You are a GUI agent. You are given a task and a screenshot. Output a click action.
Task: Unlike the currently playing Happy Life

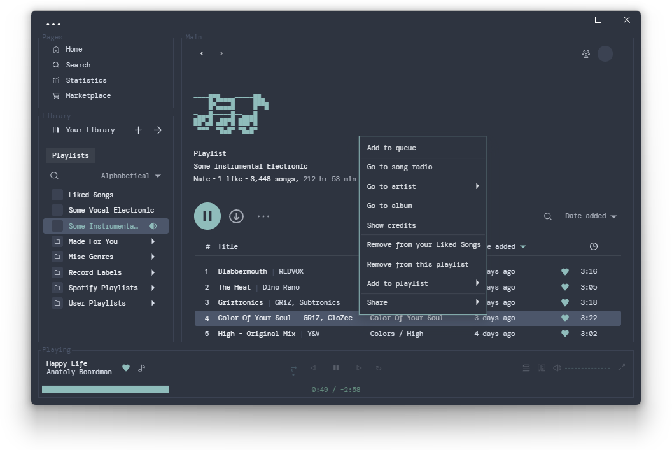tap(126, 368)
